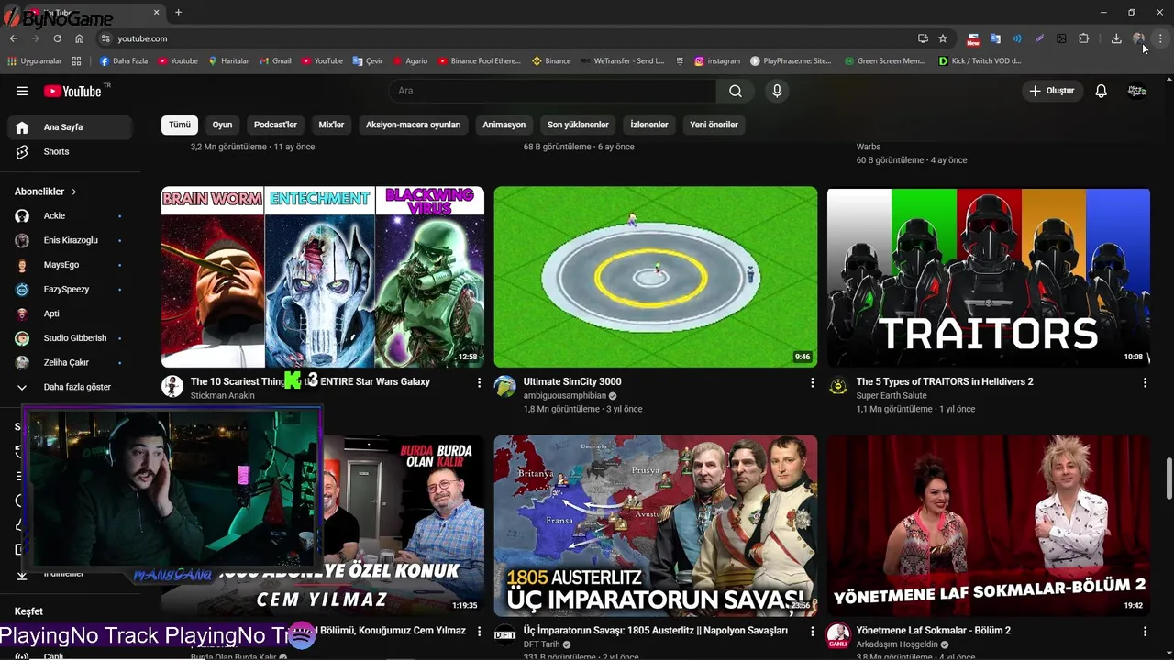This screenshot has height=660, width=1174.
Task: Open the Stickman Anakin channel avatar
Action: coord(172,386)
